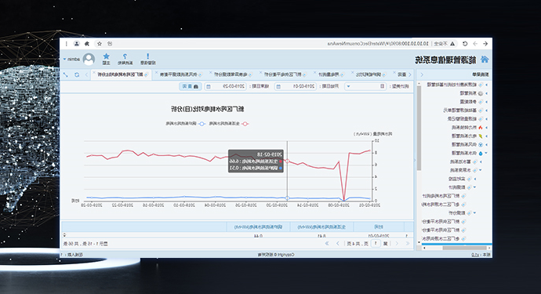The image size is (541, 294).
Task: Click the blue home icon beside the system title
Action: pos(485,60)
